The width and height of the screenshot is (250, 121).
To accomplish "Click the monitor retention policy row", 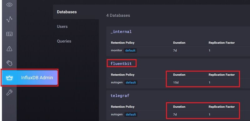I will click(x=178, y=50).
